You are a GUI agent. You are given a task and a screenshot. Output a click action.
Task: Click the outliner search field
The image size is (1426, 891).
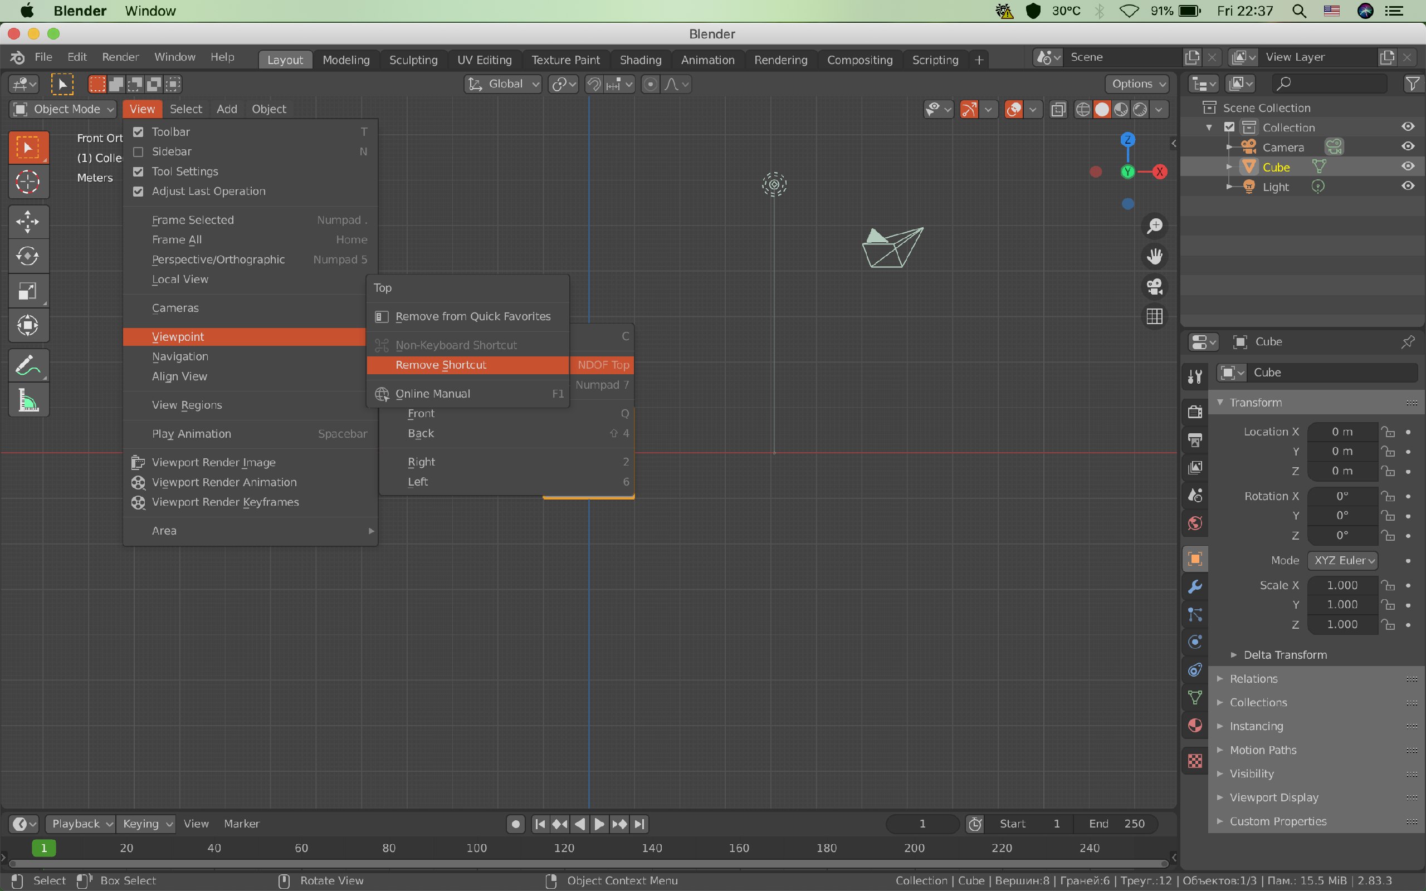[1329, 84]
